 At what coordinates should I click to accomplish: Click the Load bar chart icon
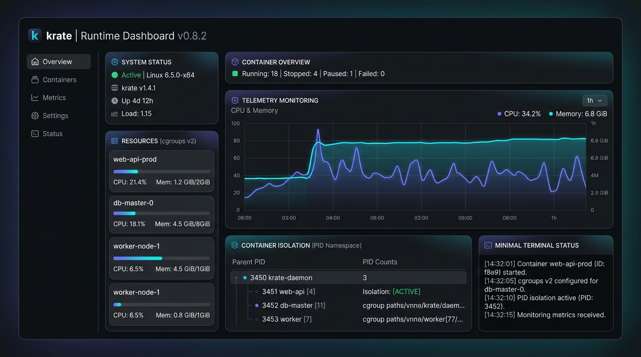coord(115,114)
